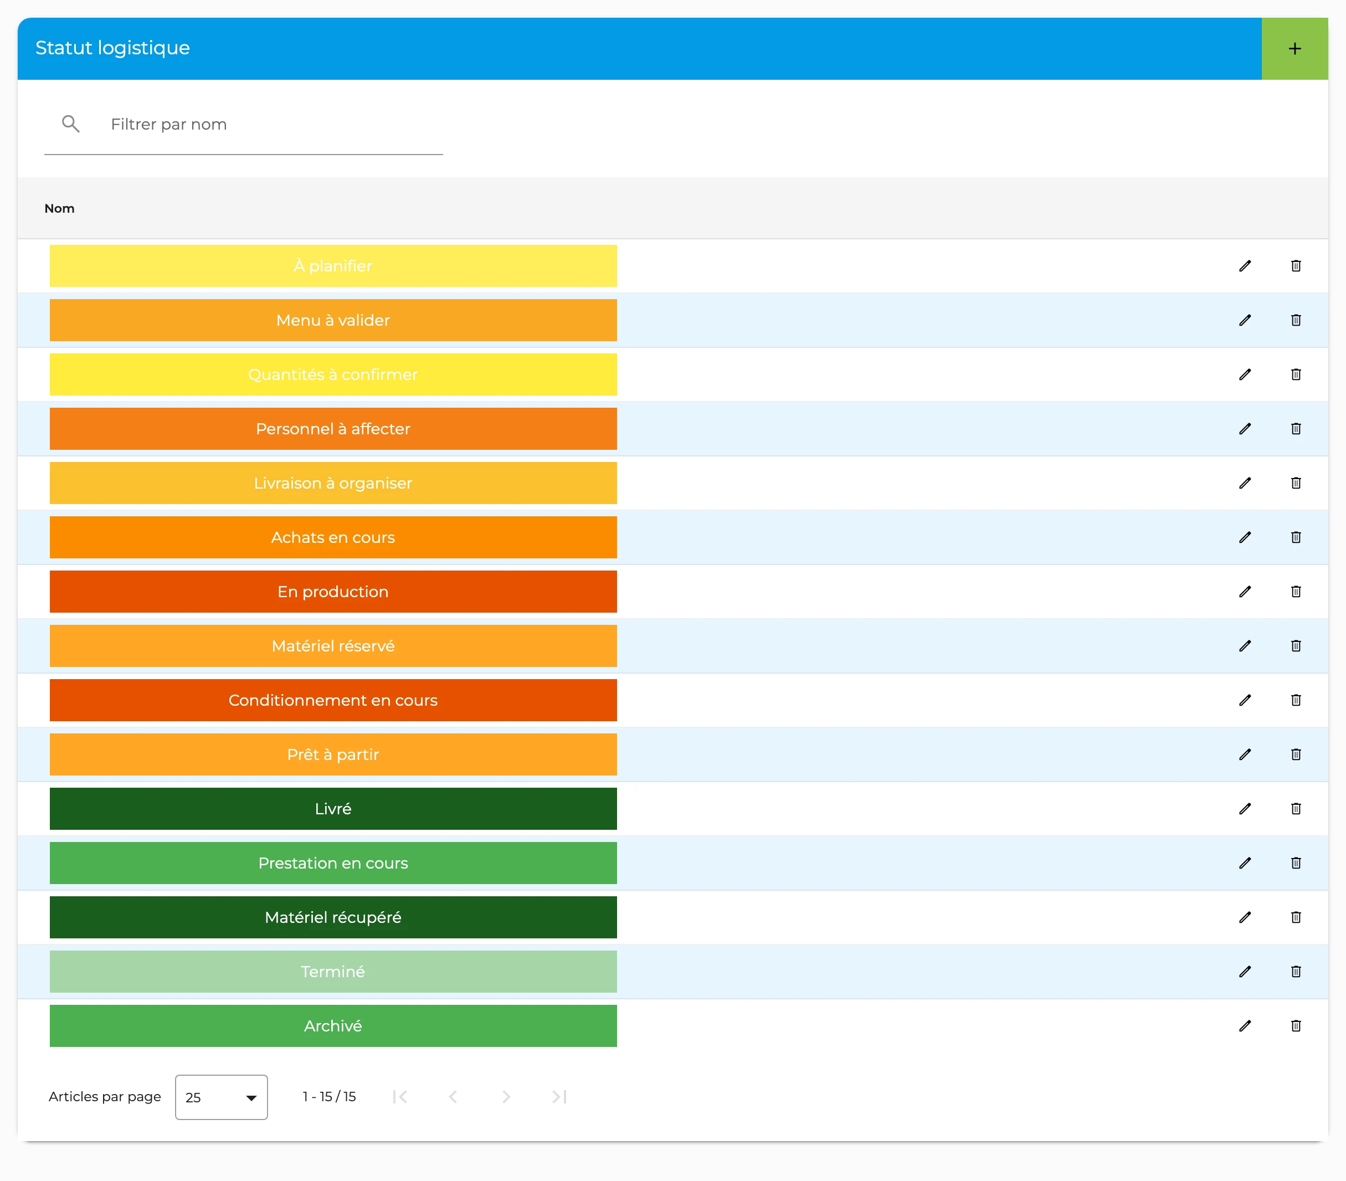Screen dimensions: 1346x1181
Task: Edit the Archivé status
Action: (1245, 1025)
